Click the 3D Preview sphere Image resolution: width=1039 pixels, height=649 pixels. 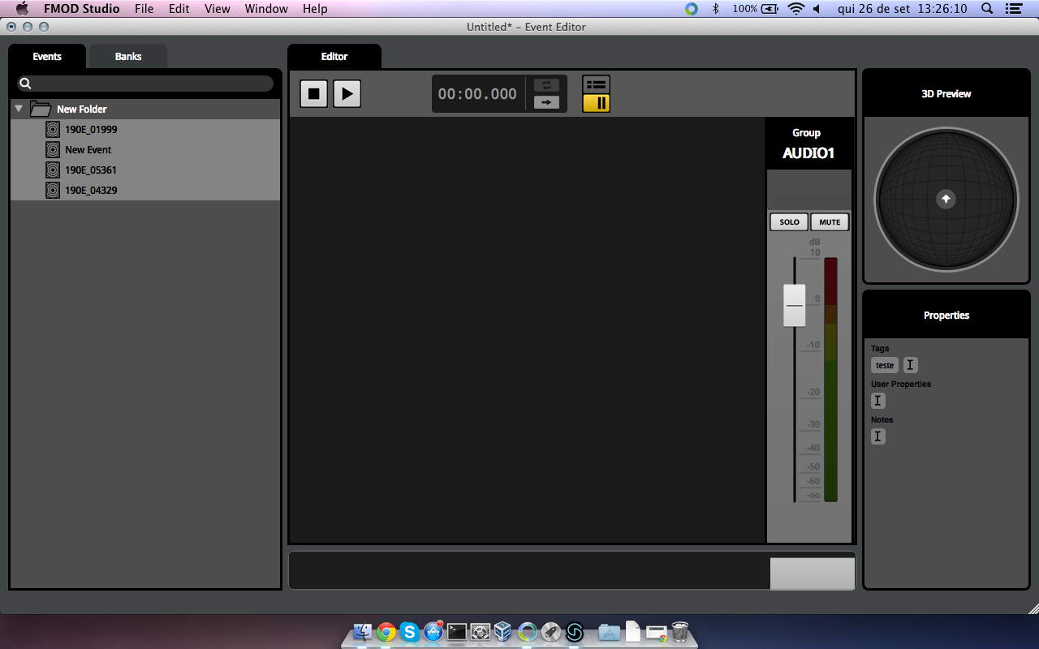pos(946,199)
